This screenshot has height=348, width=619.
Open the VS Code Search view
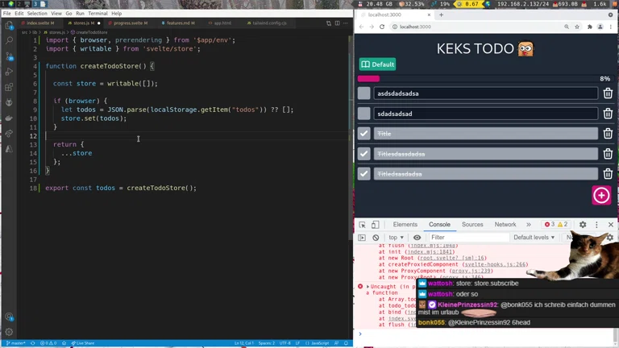[9, 40]
